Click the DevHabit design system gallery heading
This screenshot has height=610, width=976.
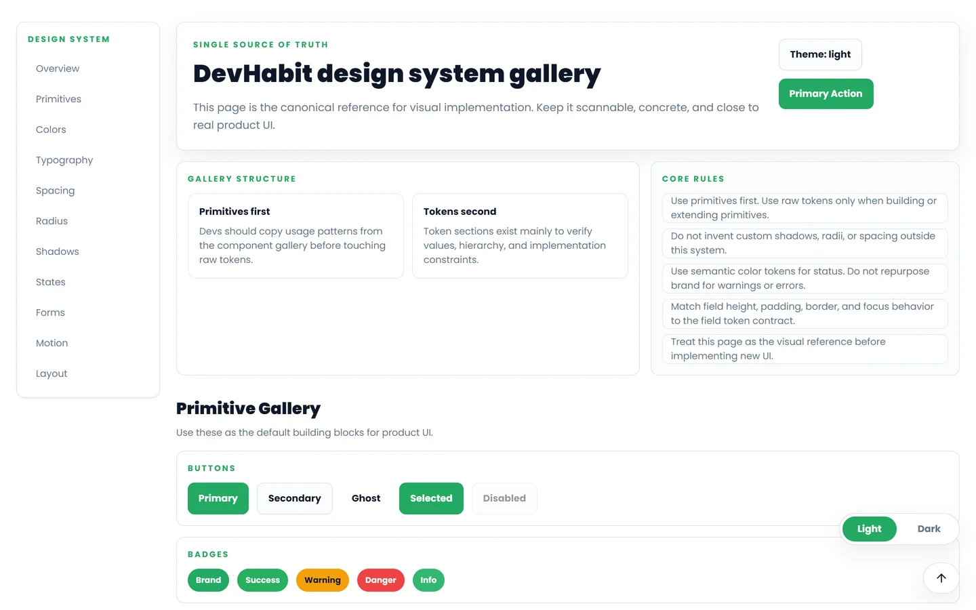coord(396,73)
